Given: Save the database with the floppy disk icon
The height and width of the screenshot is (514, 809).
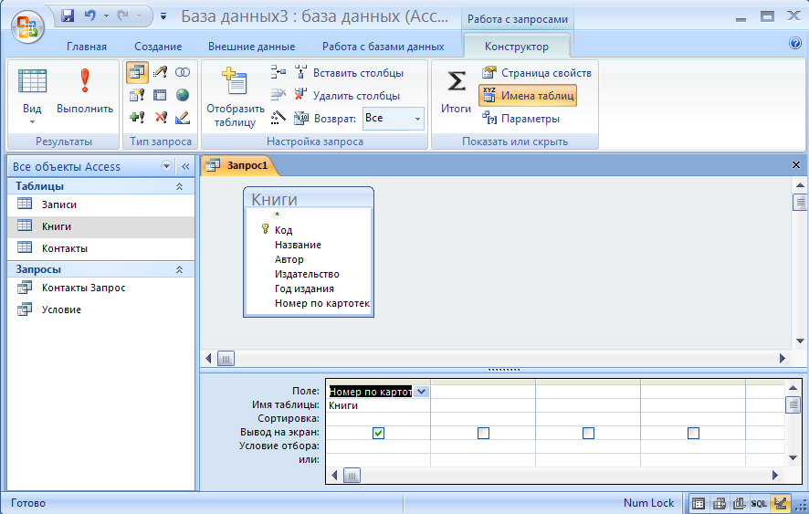Looking at the screenshot, I should (x=68, y=16).
